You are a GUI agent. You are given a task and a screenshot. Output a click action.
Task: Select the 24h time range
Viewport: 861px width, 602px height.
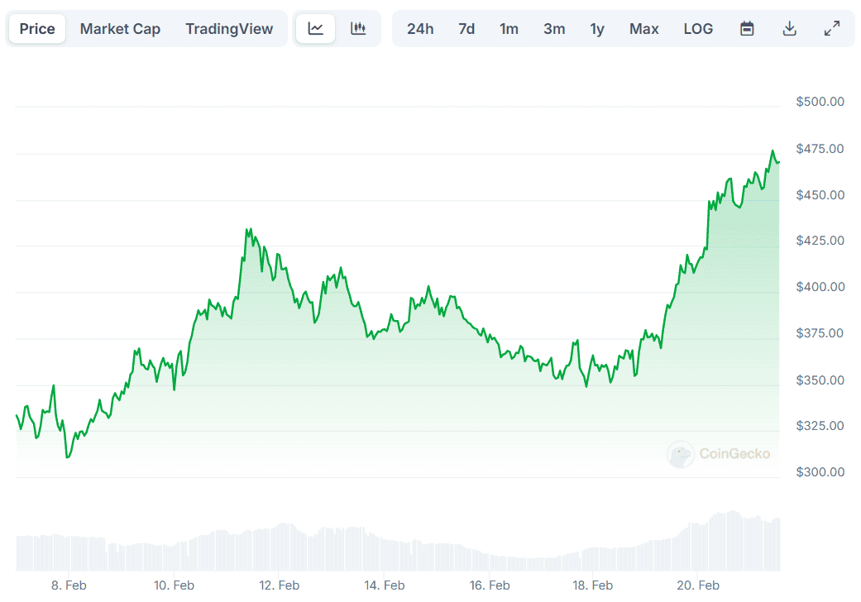tap(420, 29)
